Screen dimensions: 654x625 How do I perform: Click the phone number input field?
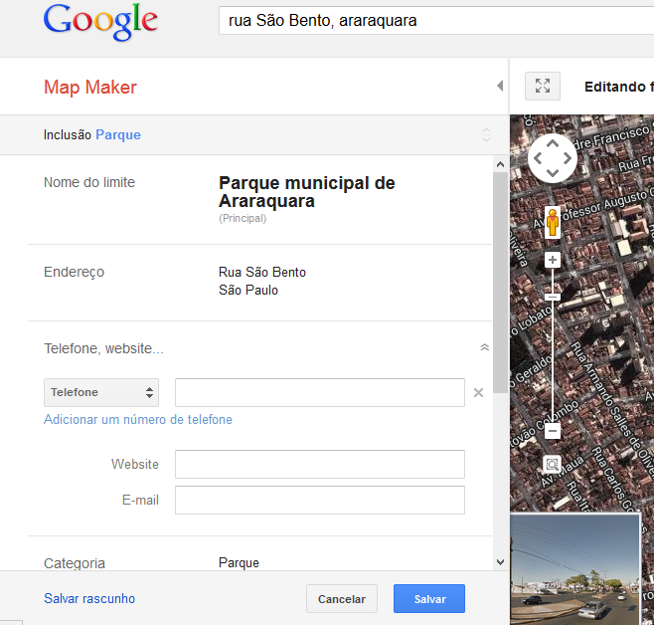click(320, 392)
